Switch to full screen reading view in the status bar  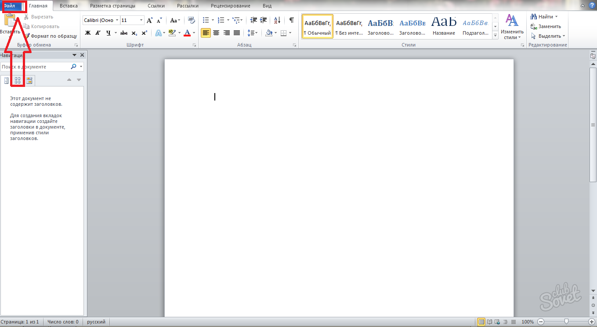[489, 322]
